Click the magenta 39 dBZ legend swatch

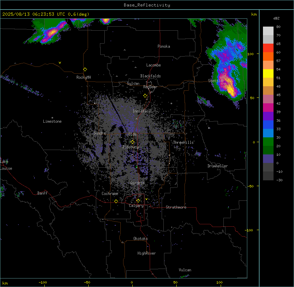point(268,107)
